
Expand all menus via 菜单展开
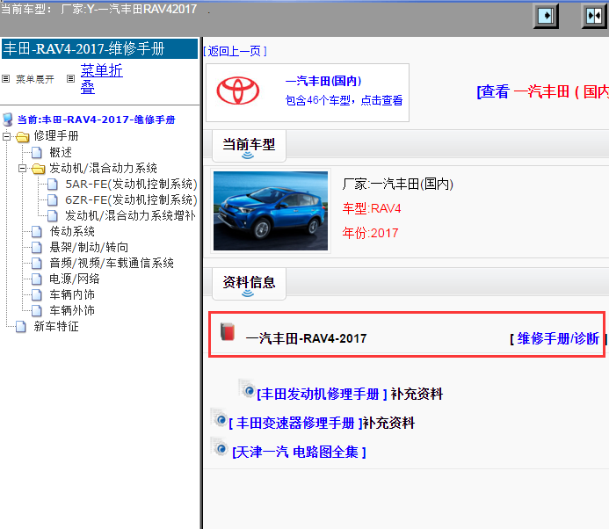click(35, 79)
